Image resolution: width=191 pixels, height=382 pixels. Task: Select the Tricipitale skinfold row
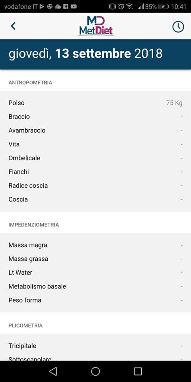(95, 346)
